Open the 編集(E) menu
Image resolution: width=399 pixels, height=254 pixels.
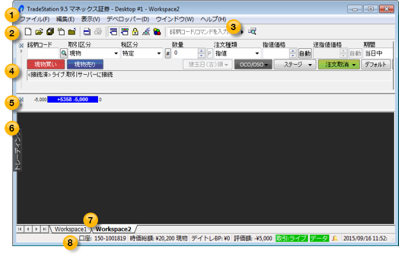65,19
